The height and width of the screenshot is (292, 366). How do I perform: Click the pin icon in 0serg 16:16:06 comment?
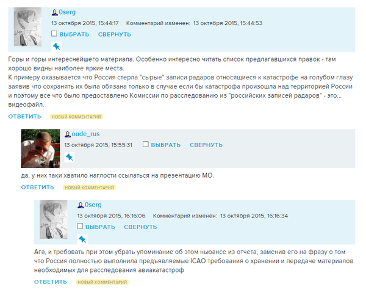pyautogui.click(x=82, y=239)
